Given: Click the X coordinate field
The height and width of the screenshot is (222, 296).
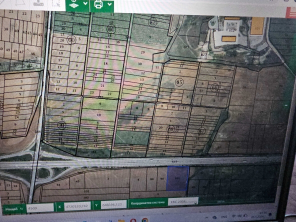Looking at the screenshot, I should pos(77,206).
